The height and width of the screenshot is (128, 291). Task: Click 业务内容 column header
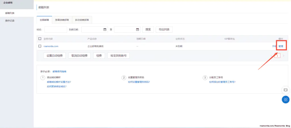[48, 39]
